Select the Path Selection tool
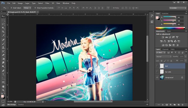The image size is (188, 108). [3, 78]
